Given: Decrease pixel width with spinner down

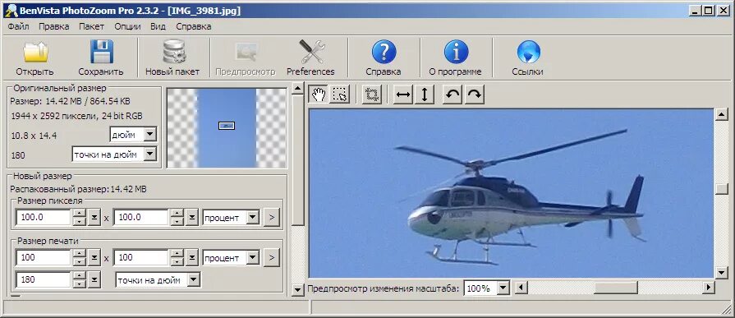Looking at the screenshot, I should coord(80,221).
